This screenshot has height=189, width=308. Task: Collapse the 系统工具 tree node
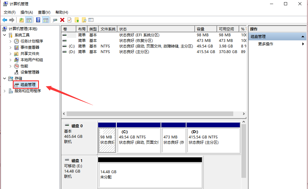coord(5,35)
